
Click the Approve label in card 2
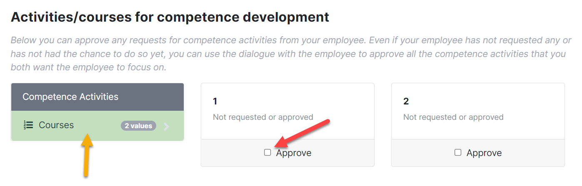pos(484,153)
